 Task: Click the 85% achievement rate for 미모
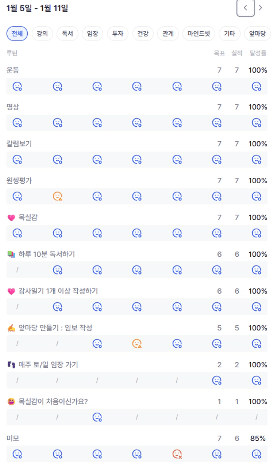(x=258, y=439)
